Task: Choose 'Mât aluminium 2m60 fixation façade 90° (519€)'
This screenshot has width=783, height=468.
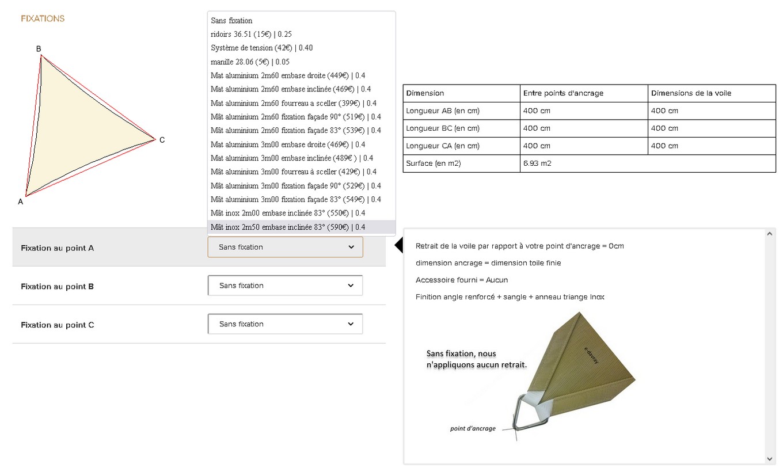Action: click(x=301, y=117)
